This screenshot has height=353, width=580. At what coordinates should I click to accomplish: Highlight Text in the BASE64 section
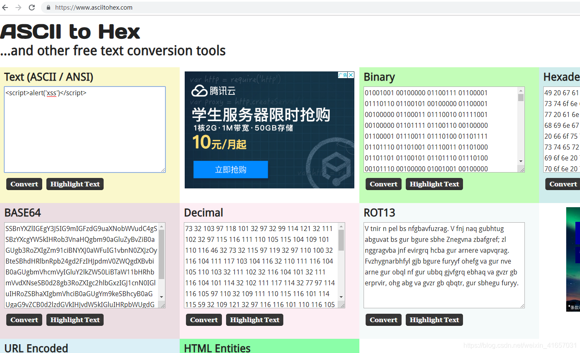click(x=75, y=320)
